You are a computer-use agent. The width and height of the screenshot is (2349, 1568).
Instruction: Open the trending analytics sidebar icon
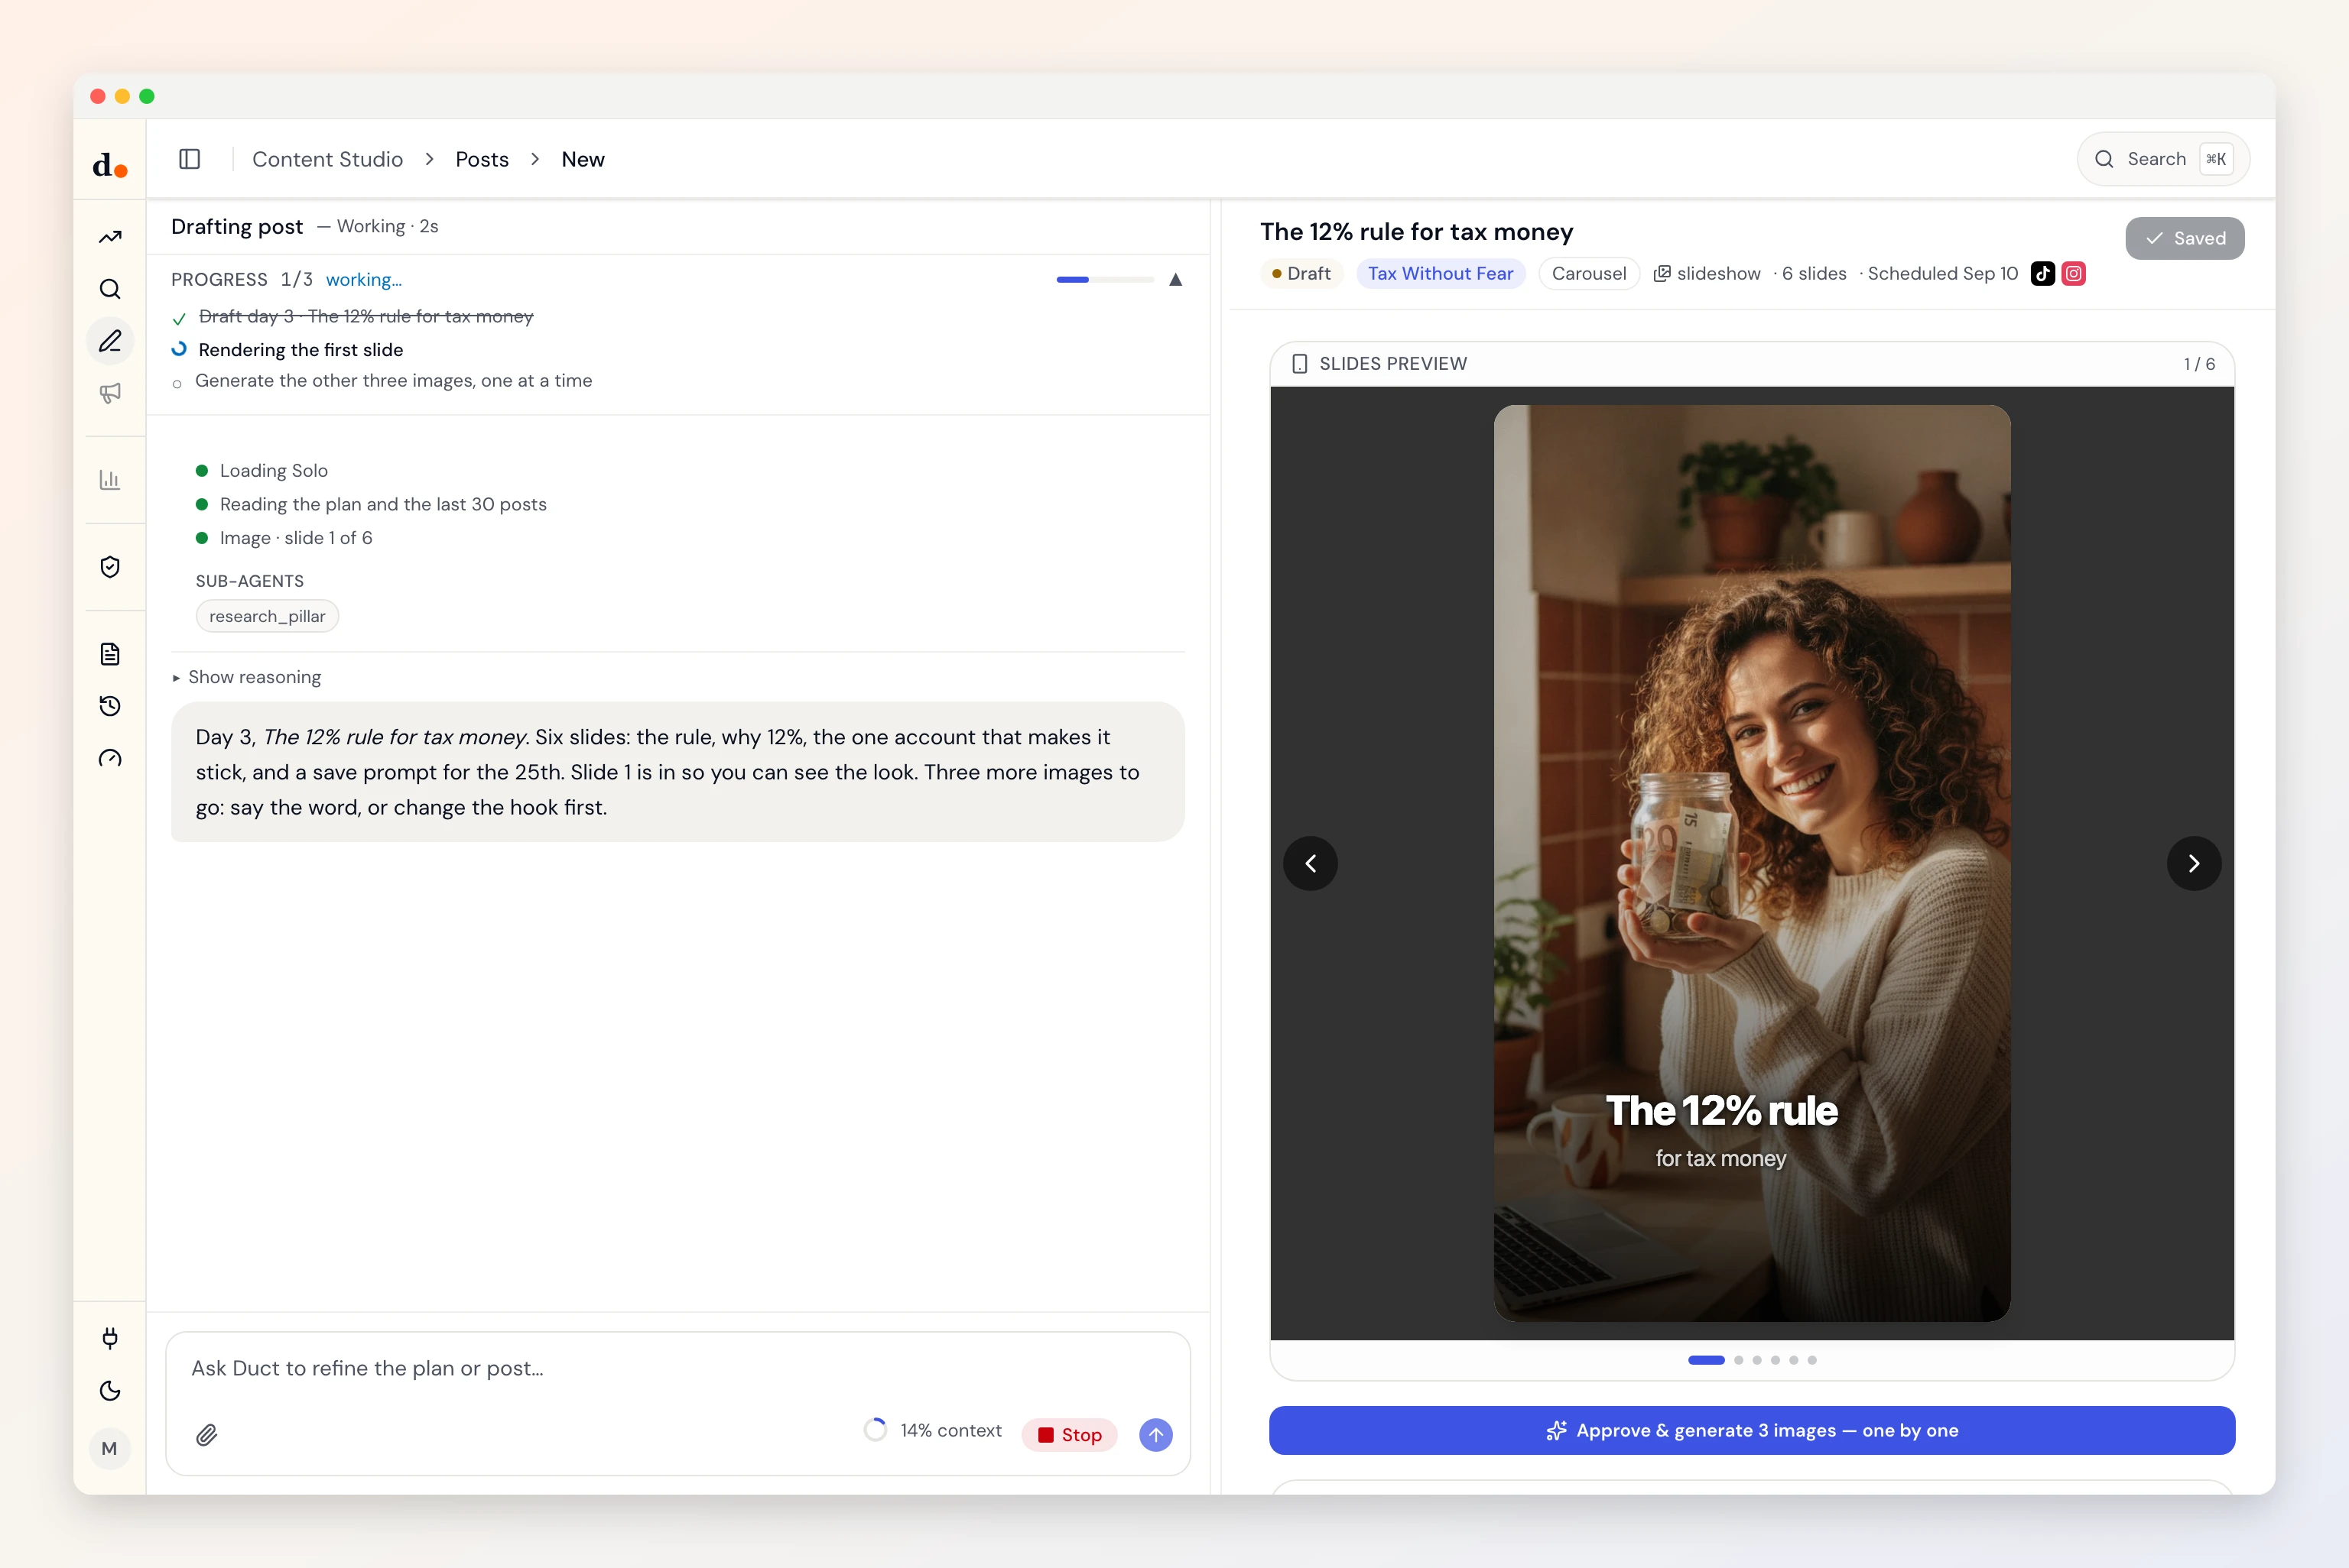pyautogui.click(x=110, y=237)
